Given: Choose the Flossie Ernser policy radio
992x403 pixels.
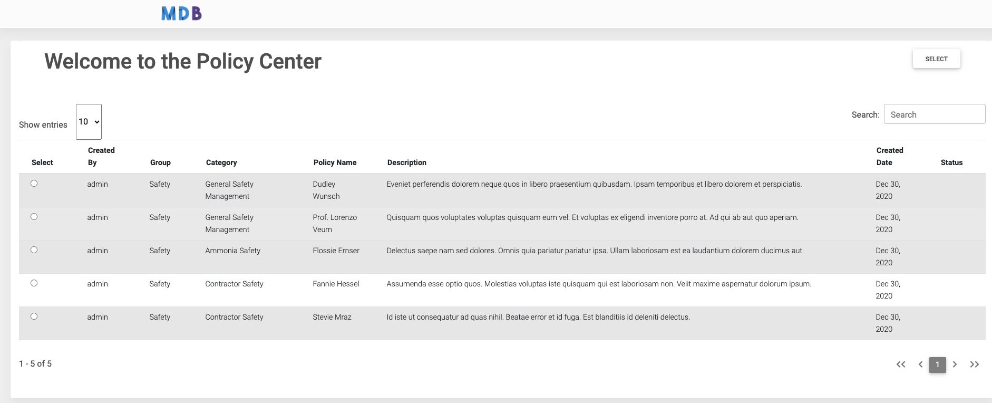Looking at the screenshot, I should click(34, 250).
